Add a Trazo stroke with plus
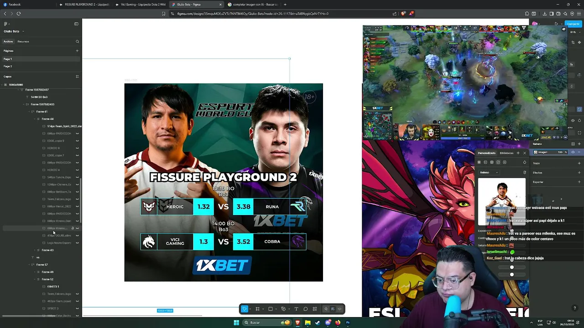 point(579,163)
